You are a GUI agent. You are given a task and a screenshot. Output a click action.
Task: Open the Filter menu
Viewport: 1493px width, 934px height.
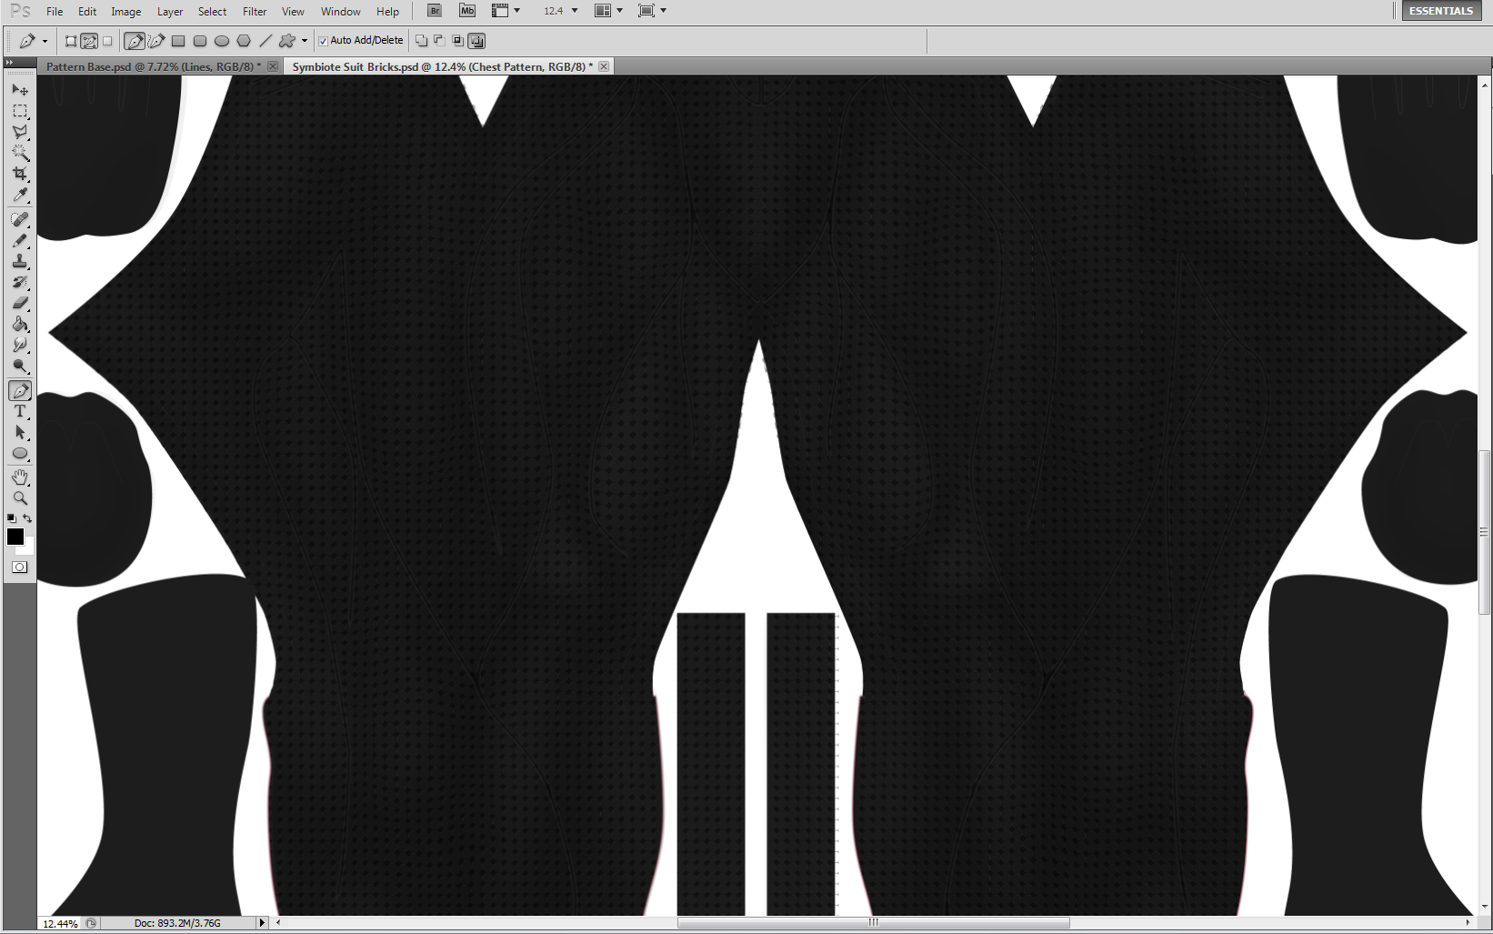click(255, 12)
